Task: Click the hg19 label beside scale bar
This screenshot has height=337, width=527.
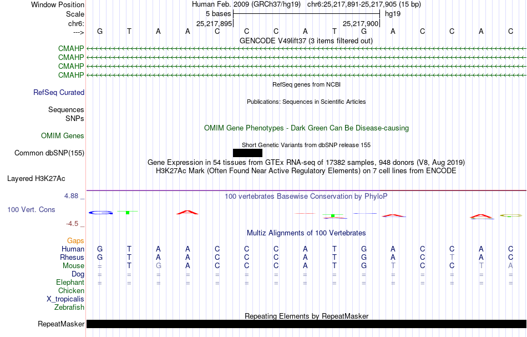Action: click(393, 14)
